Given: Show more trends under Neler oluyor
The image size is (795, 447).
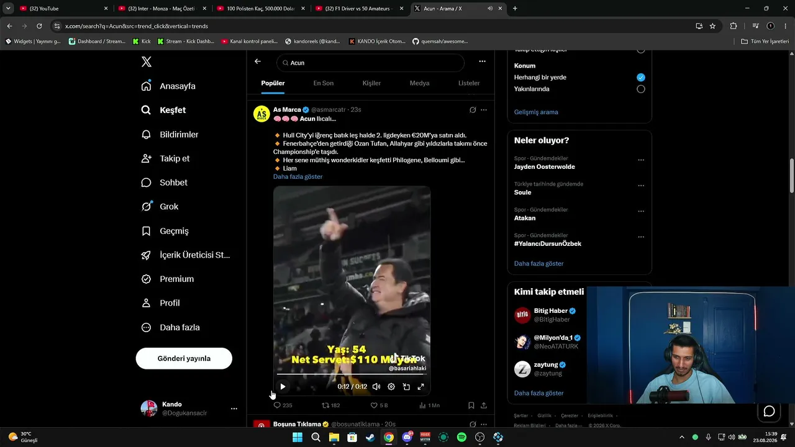Looking at the screenshot, I should point(538,264).
